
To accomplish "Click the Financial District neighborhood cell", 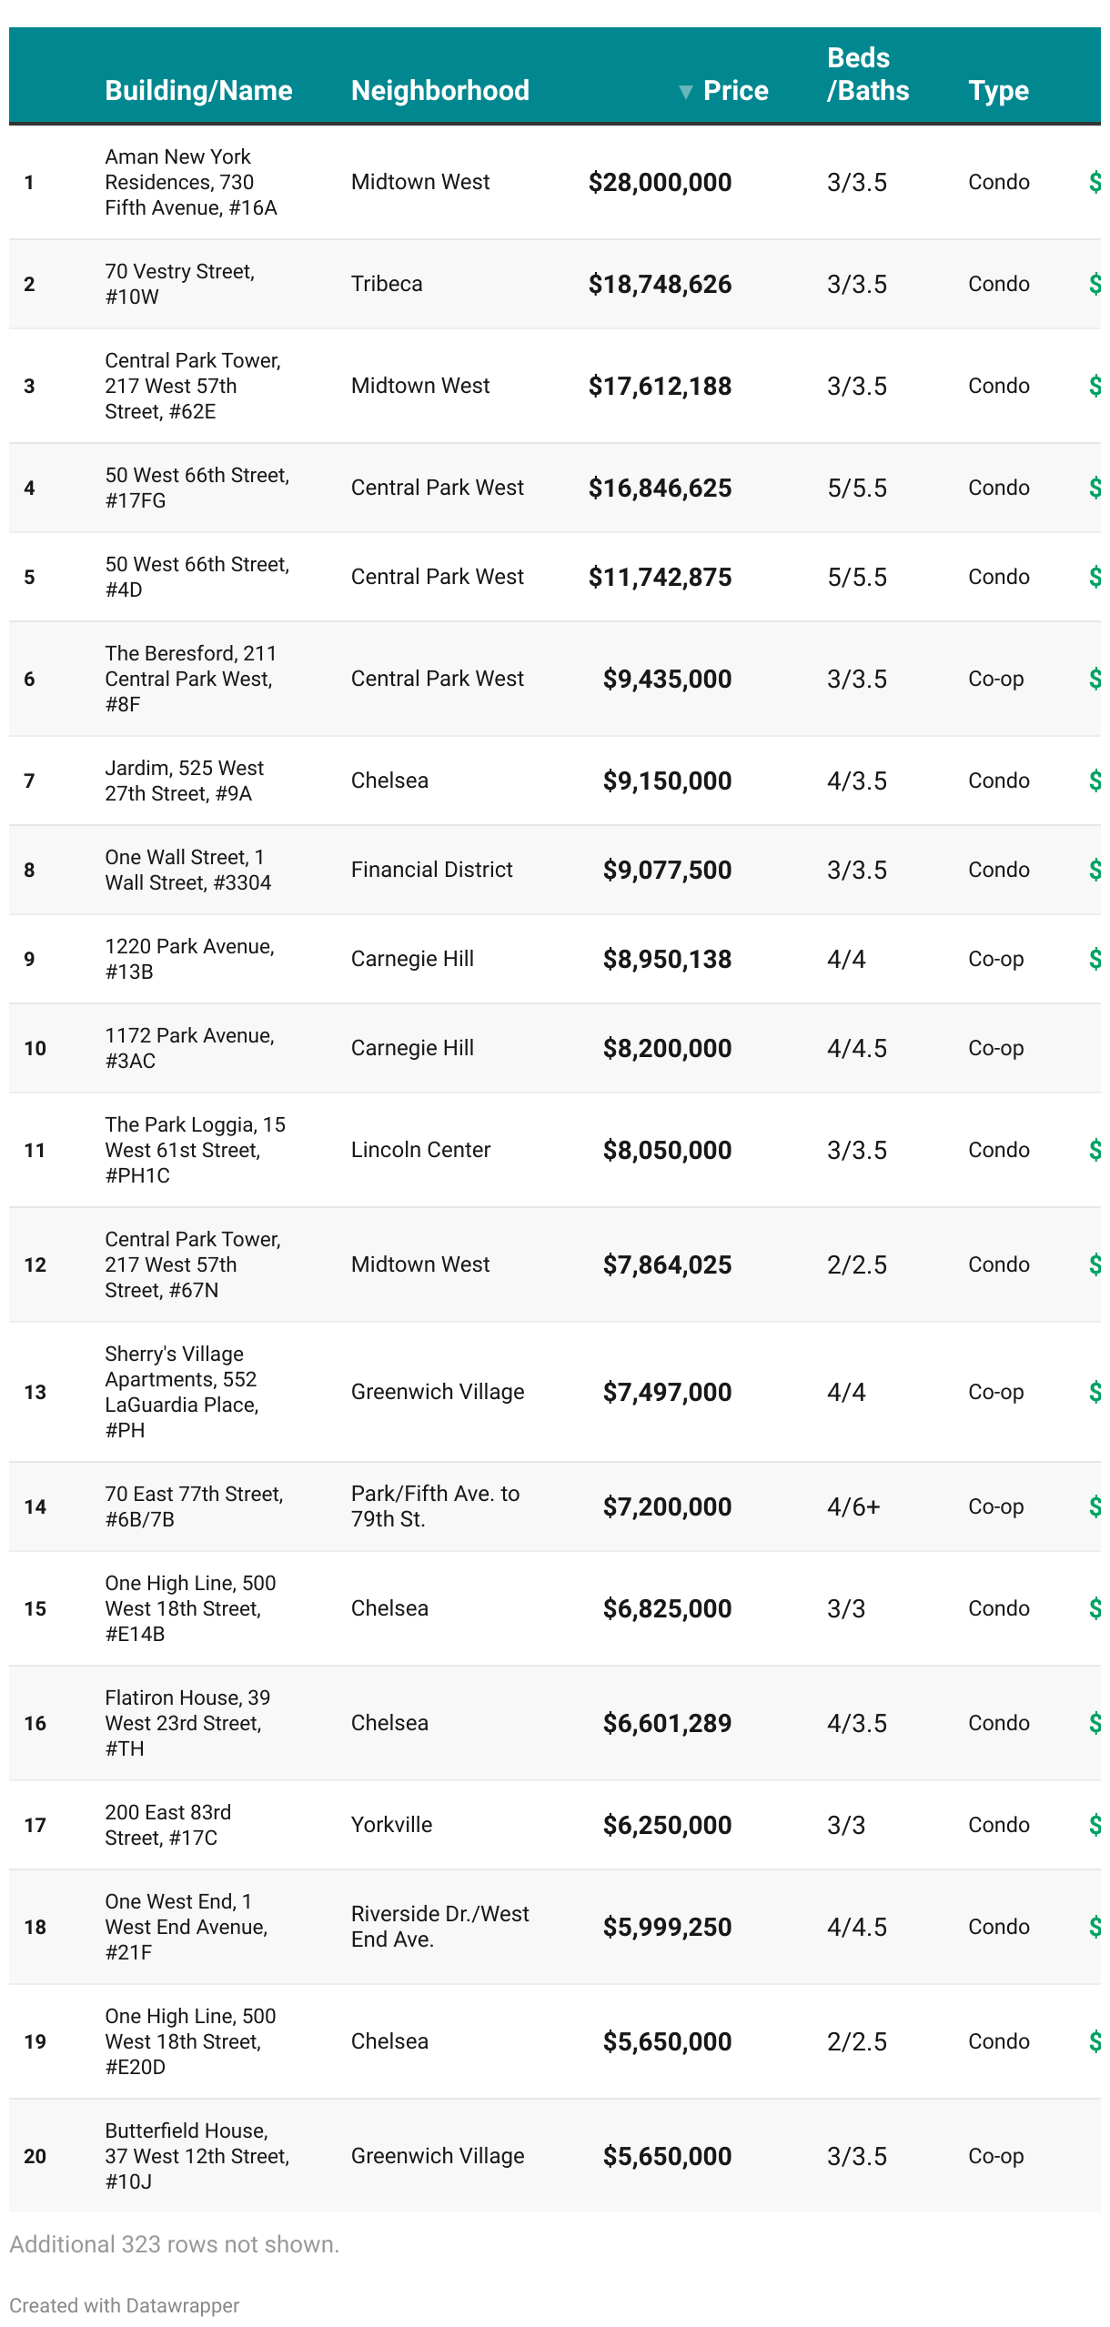I will tap(431, 870).
